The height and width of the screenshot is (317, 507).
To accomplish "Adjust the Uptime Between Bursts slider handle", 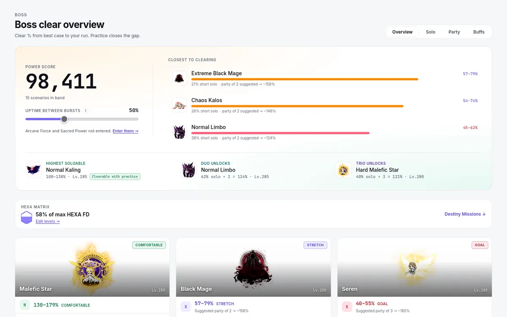I will [x=64, y=119].
